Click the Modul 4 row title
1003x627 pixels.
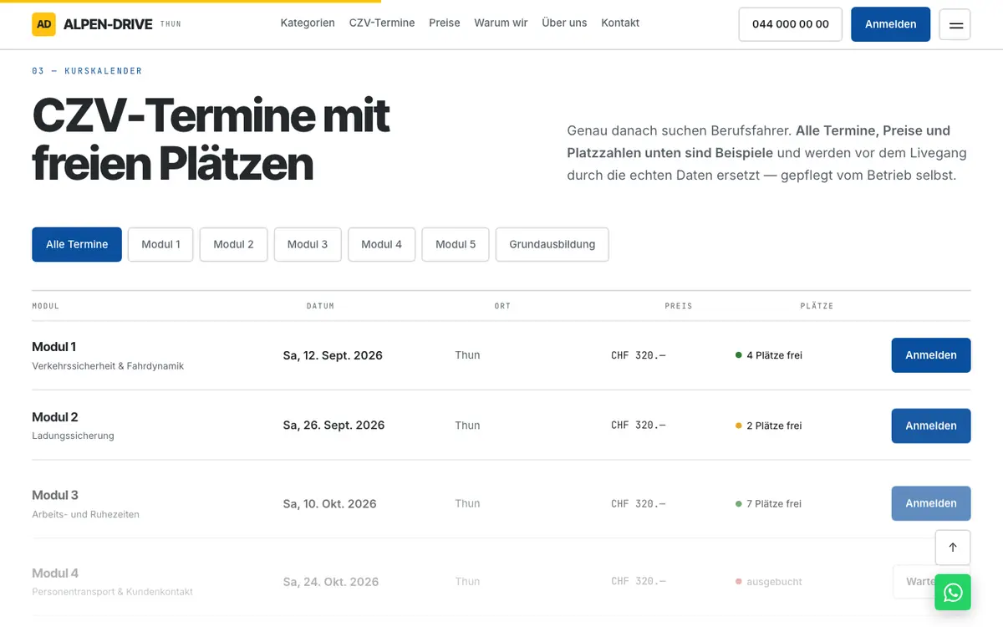coord(55,573)
